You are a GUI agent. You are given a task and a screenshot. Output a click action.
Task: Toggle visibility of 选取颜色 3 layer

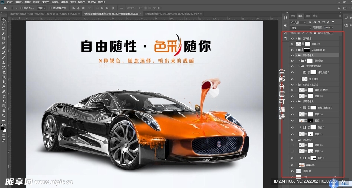tap(292, 72)
